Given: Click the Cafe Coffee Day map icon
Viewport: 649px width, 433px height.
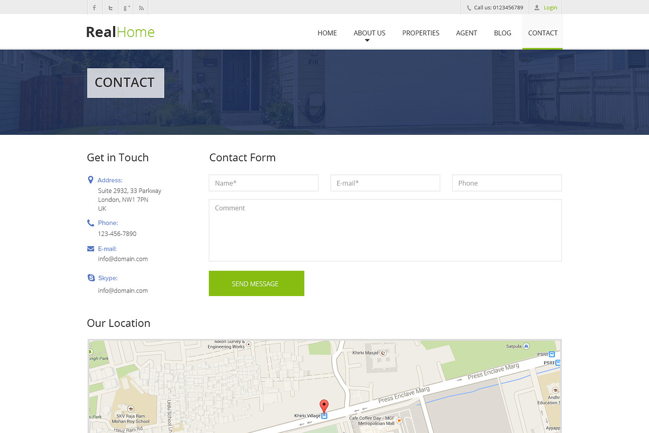Looking at the screenshot, I should click(x=399, y=420).
